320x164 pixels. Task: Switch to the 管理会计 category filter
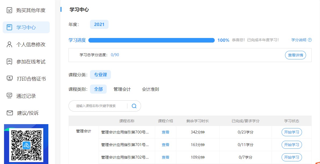[x=122, y=89]
